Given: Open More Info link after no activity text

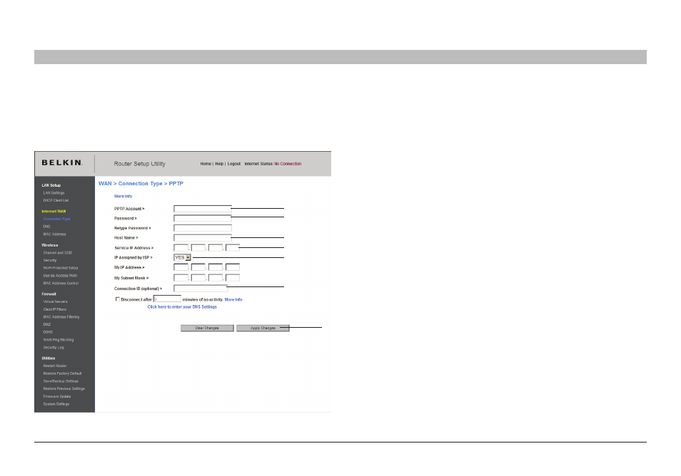Looking at the screenshot, I should click(233, 299).
